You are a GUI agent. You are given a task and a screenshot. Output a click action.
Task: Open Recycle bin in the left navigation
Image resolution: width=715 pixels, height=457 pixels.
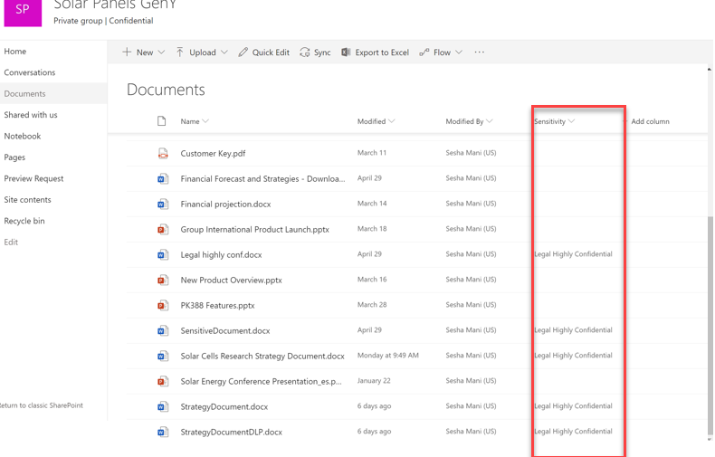pos(24,221)
